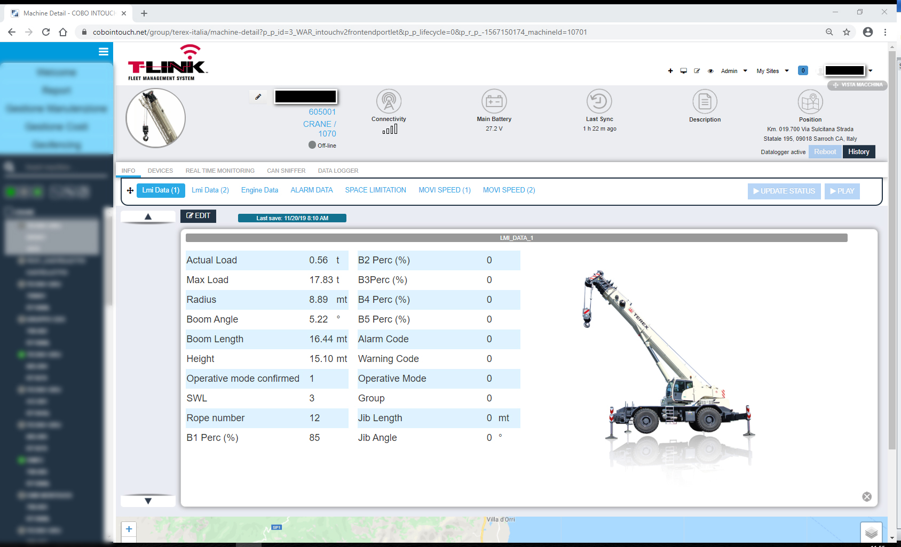The height and width of the screenshot is (547, 901).
Task: Open the Admin dropdown menu
Action: (x=734, y=71)
